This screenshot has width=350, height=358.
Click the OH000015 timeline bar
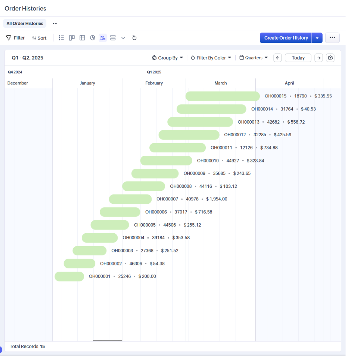click(222, 96)
